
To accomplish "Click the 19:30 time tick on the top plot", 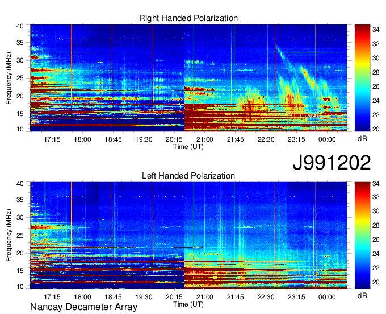I will point(144,139).
